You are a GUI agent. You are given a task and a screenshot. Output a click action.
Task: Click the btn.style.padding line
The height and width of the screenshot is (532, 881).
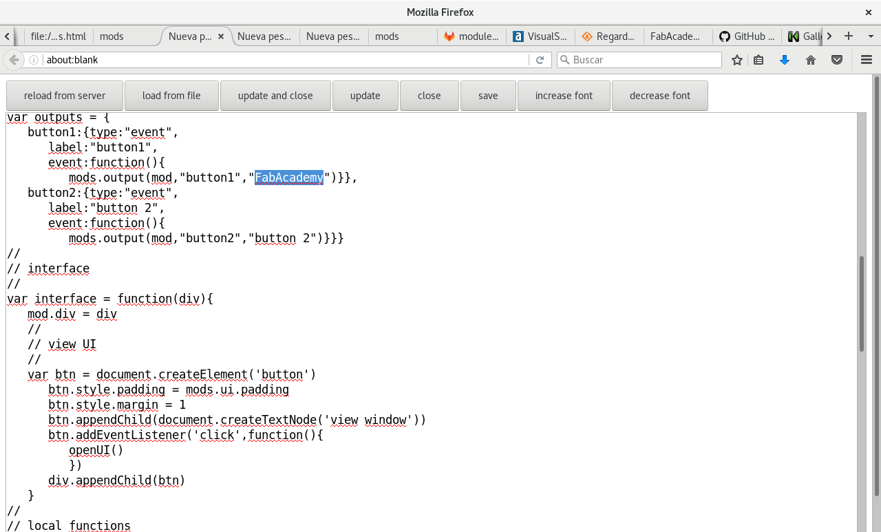169,390
